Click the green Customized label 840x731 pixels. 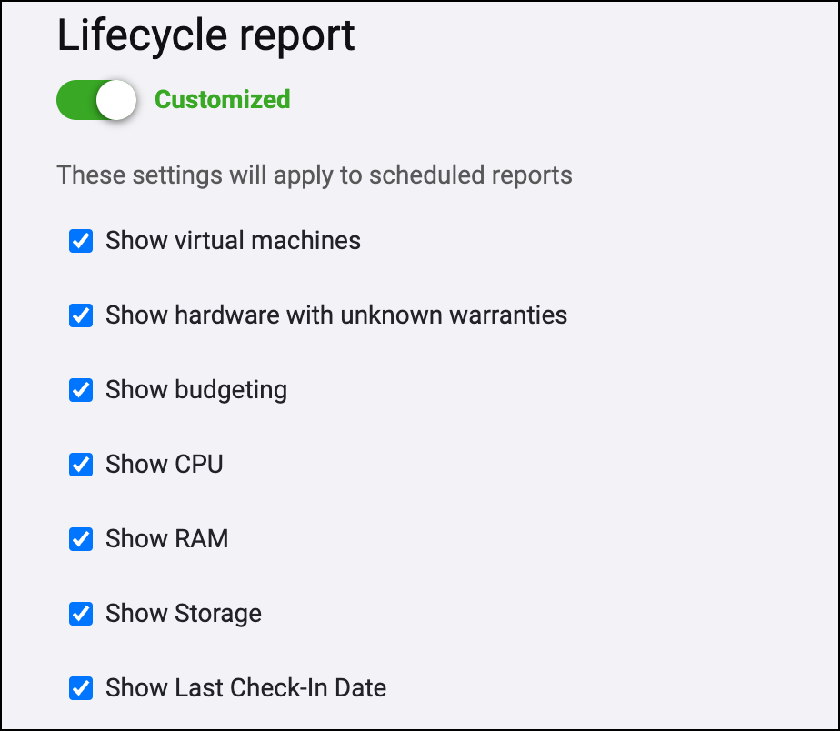coord(221,100)
